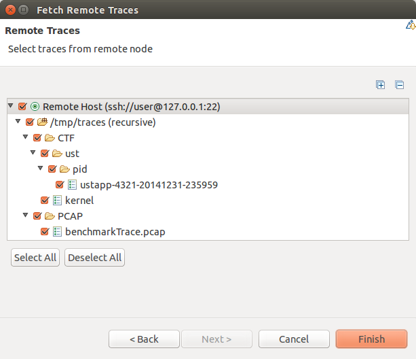Screen dimensions: 416x359
Task: Toggle the benchmarkTrace.pcap checkbox
Action: (x=45, y=232)
